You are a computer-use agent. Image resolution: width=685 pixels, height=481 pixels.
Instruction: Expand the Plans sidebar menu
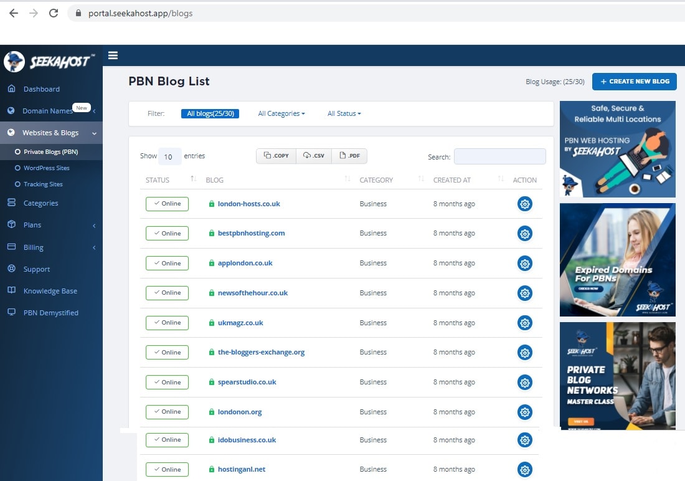click(x=51, y=225)
